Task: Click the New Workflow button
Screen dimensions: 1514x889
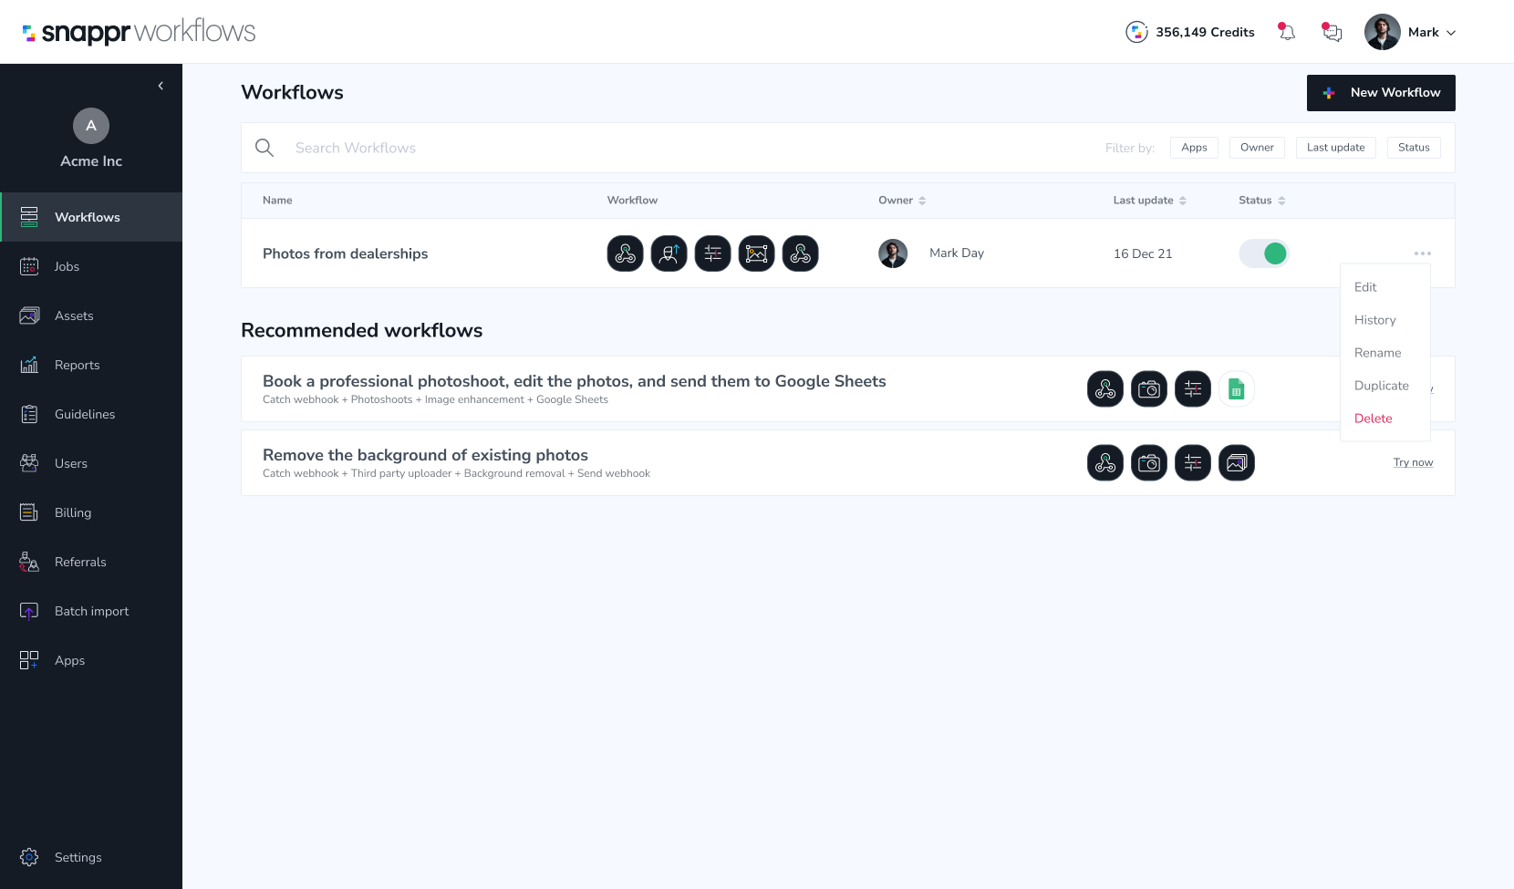Action: click(x=1381, y=93)
